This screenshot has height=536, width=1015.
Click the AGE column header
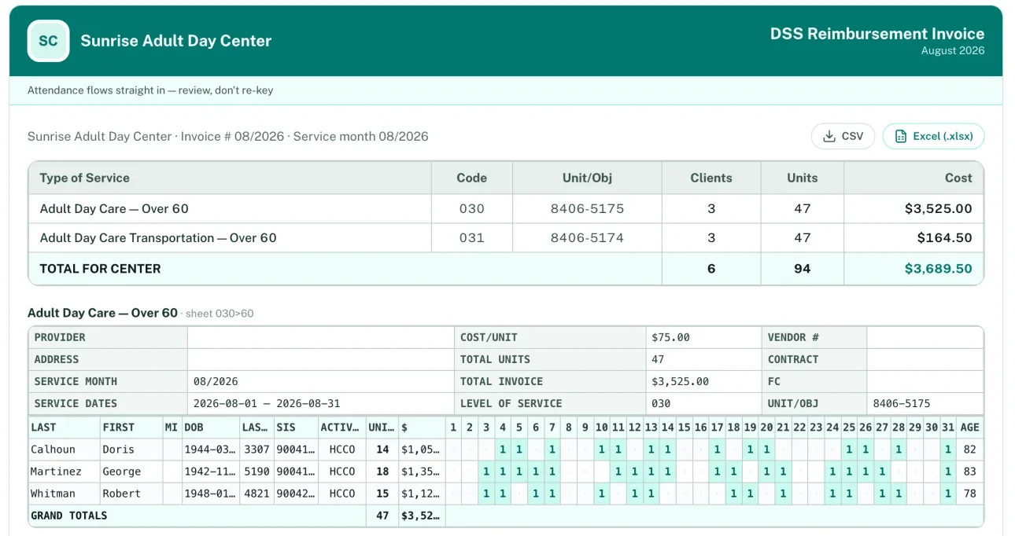[970, 428]
